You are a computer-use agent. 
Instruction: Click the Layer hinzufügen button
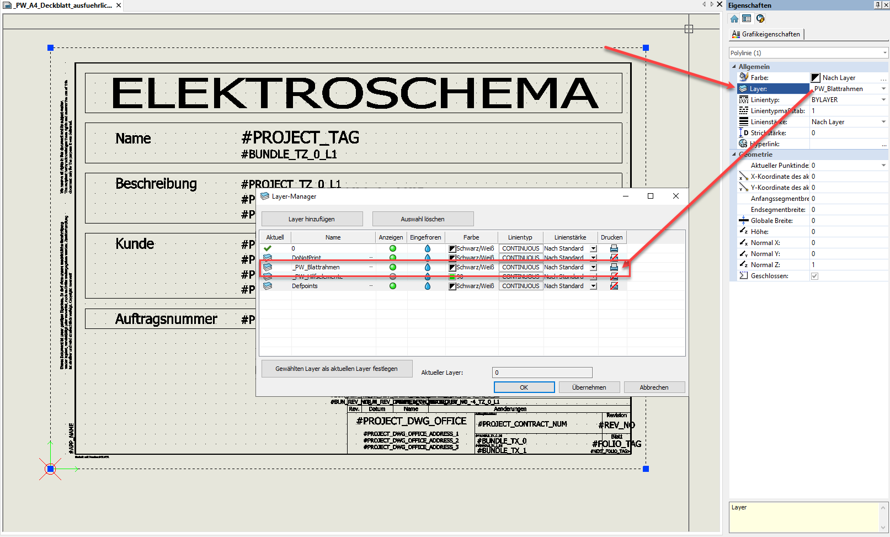click(x=312, y=219)
